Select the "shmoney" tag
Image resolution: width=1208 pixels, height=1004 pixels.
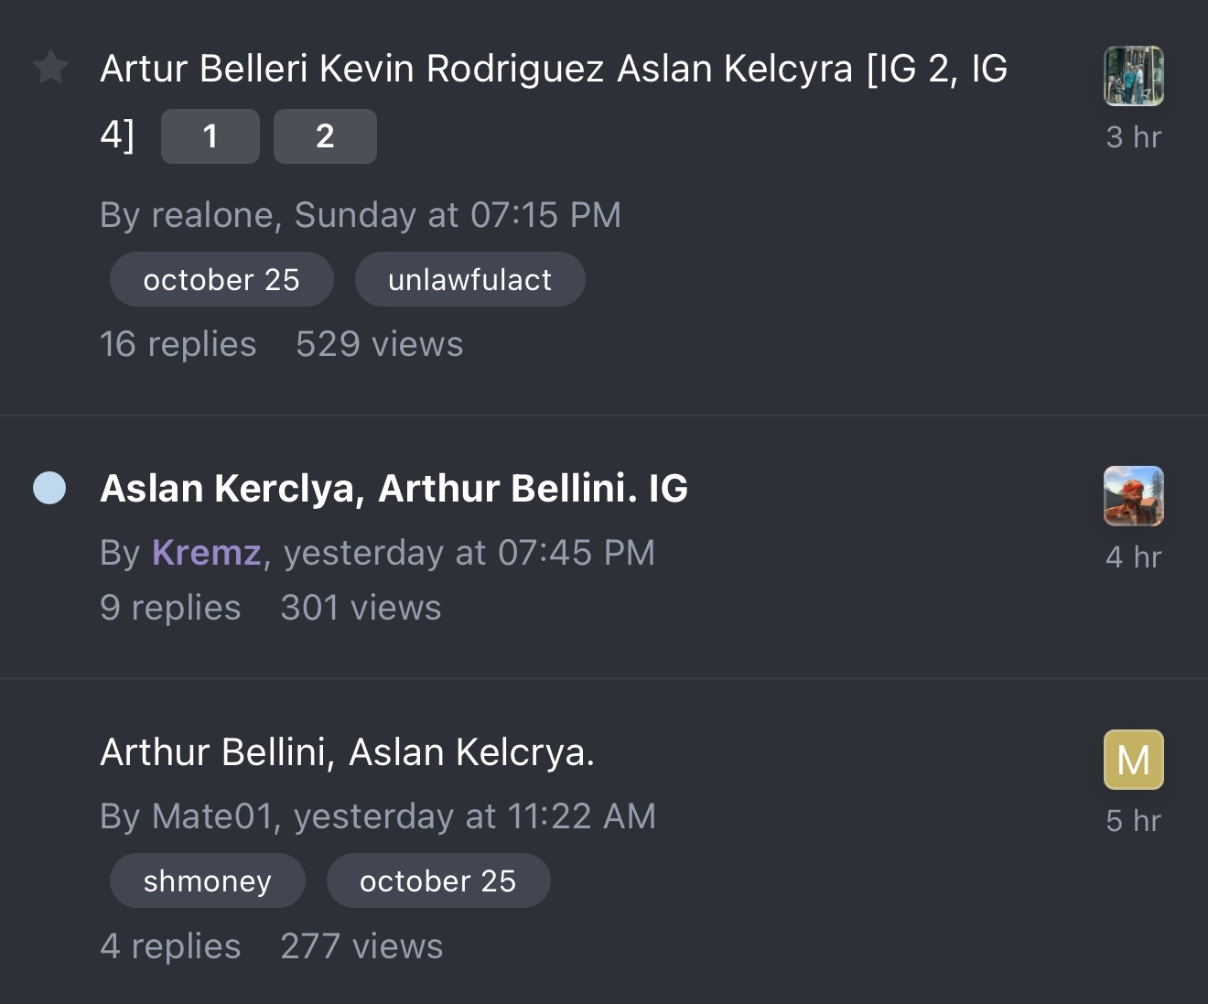(x=208, y=880)
